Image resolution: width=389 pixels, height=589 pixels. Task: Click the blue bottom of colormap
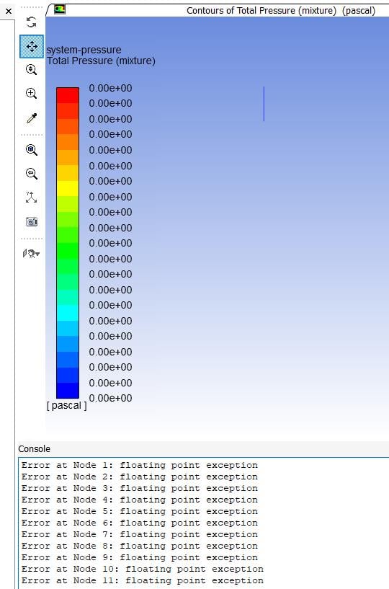point(68,390)
